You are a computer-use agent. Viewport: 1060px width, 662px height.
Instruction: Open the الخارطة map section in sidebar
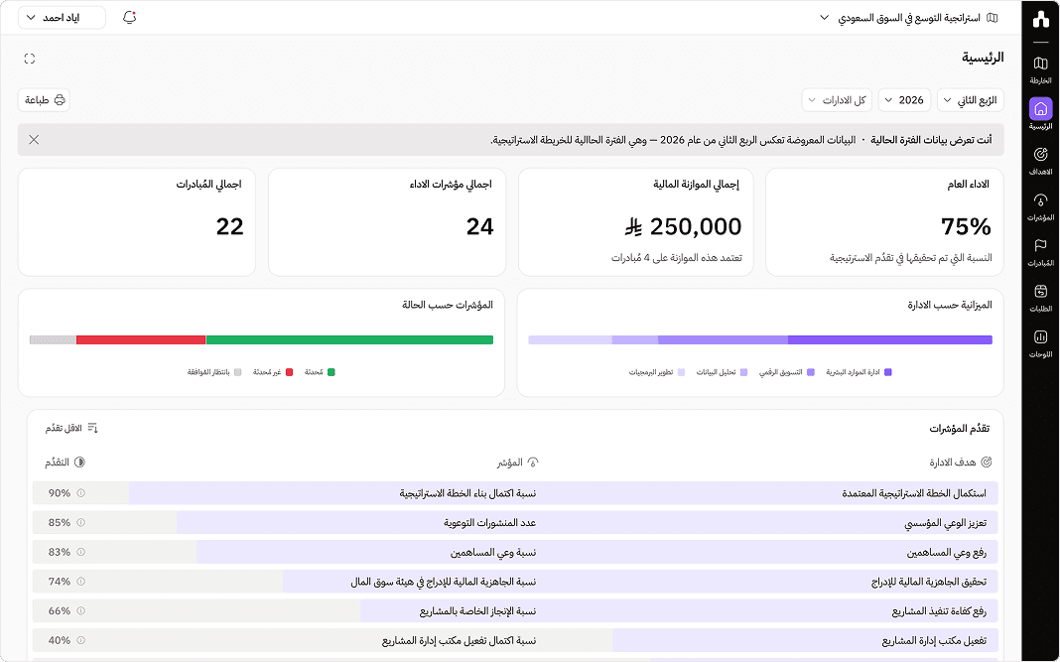[x=1040, y=69]
